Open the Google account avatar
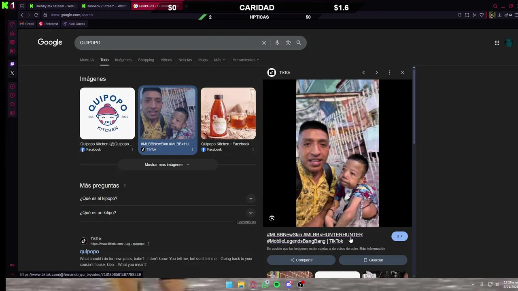The width and height of the screenshot is (518, 291). pyautogui.click(x=509, y=43)
